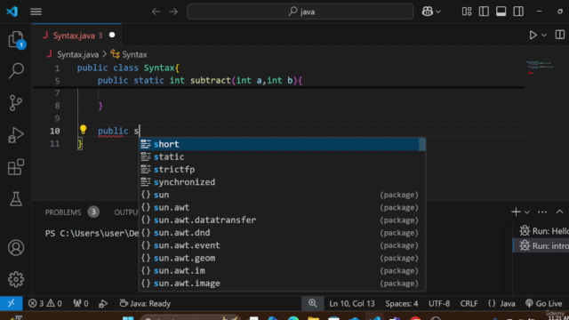This screenshot has width=569, height=320.
Task: Start the Go Live server
Action: (x=543, y=303)
